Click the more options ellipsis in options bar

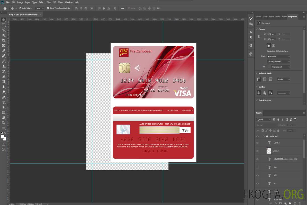pos(122,8)
